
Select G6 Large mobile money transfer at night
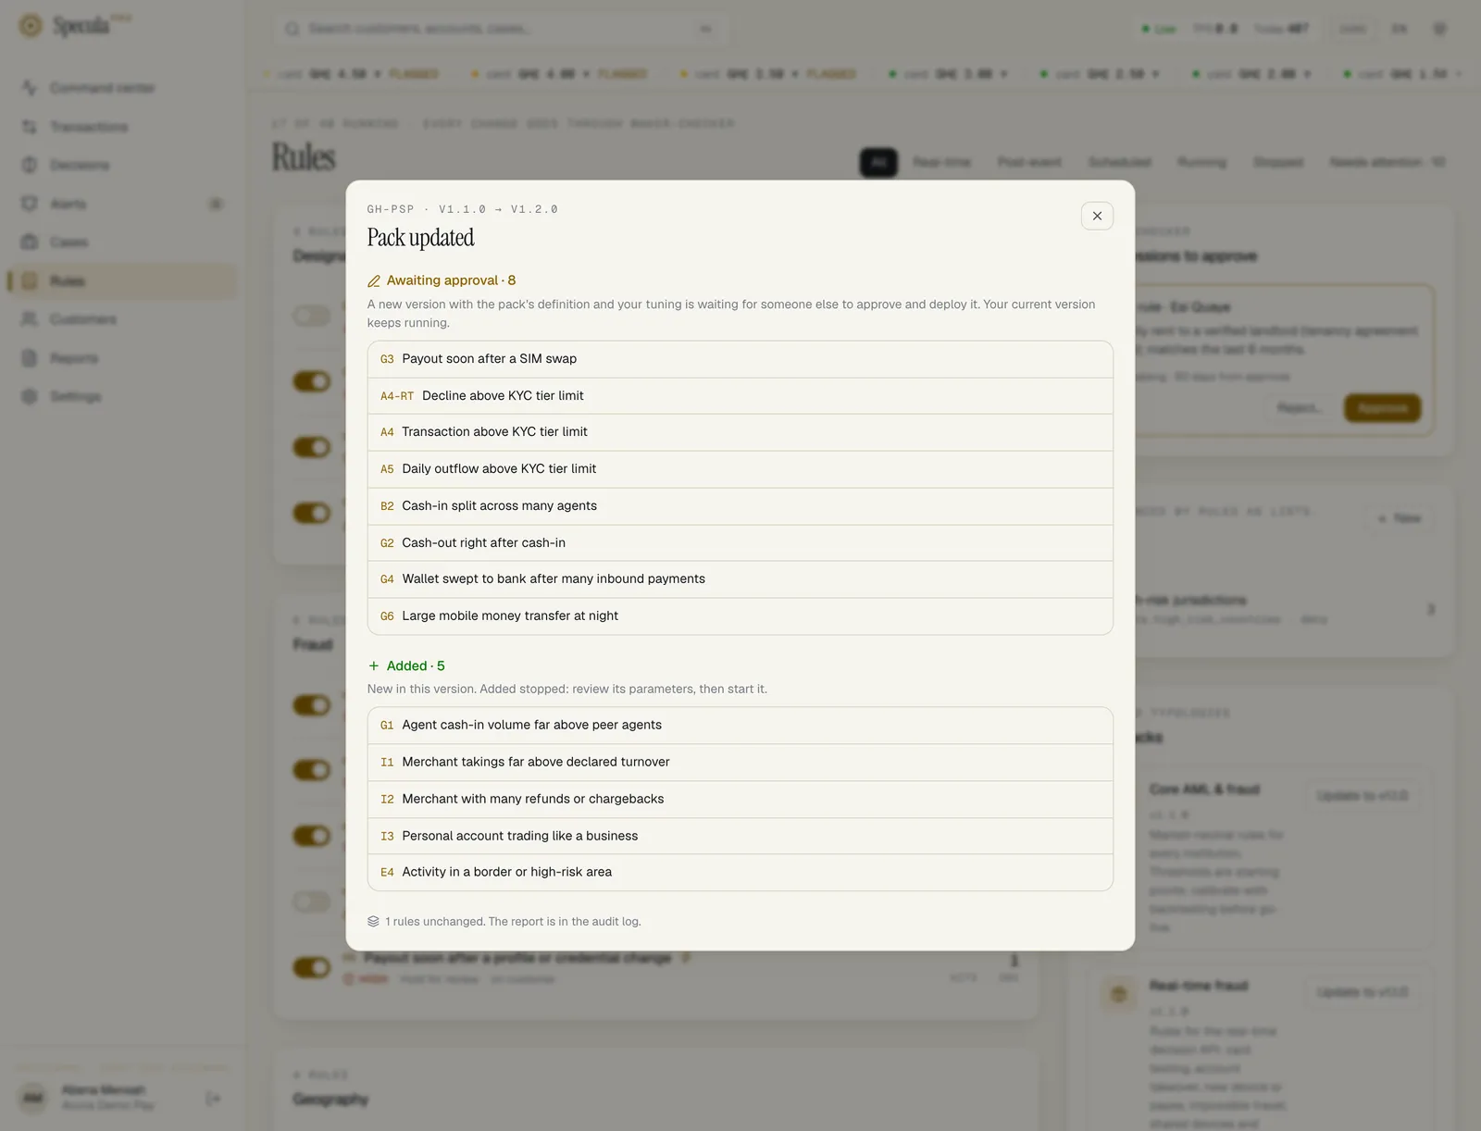point(740,616)
